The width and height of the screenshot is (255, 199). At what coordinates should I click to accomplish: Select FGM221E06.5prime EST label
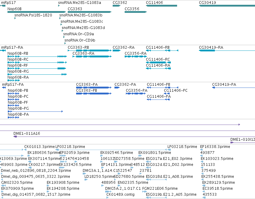pyautogui.click(x=160, y=189)
